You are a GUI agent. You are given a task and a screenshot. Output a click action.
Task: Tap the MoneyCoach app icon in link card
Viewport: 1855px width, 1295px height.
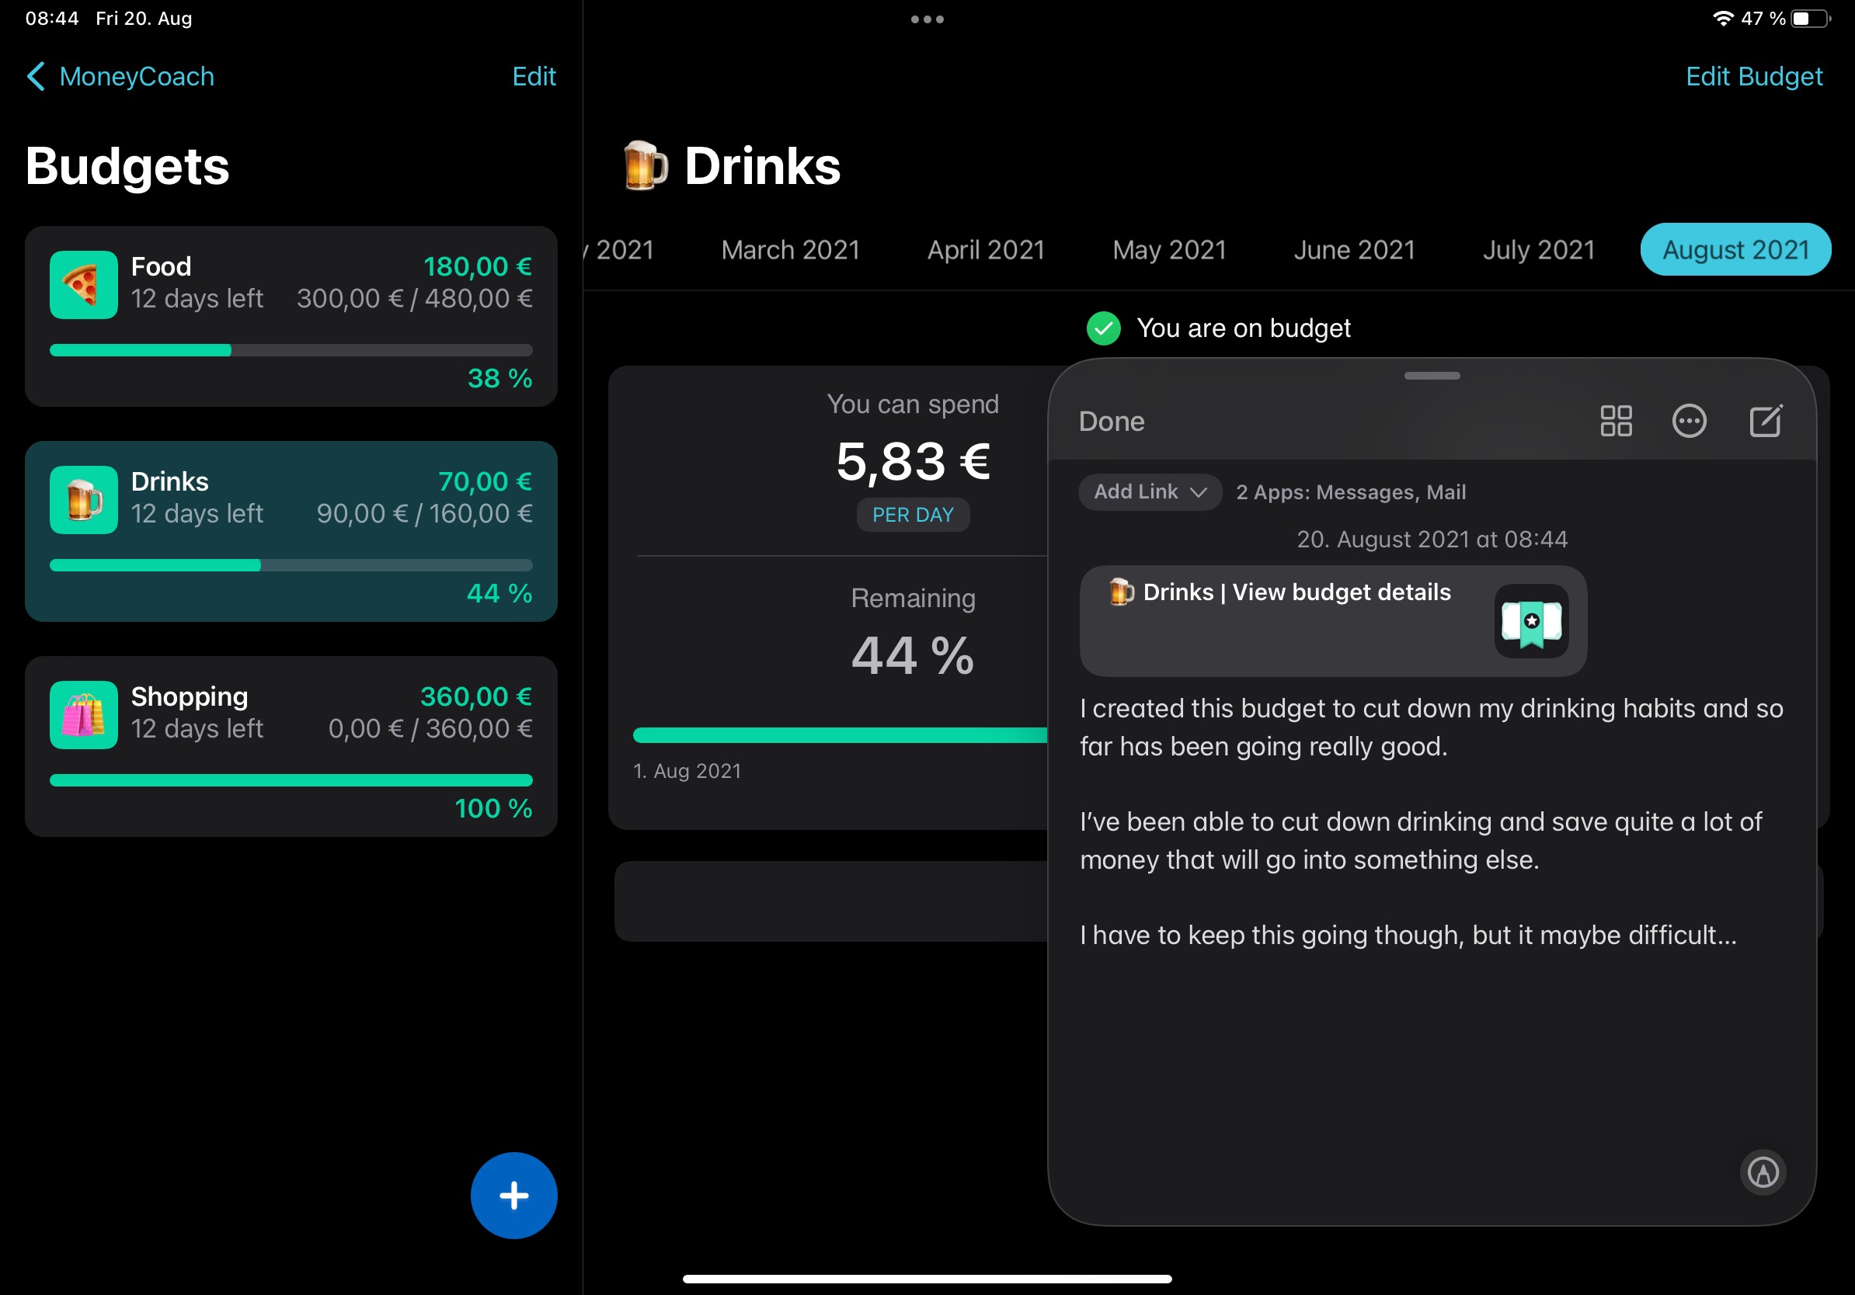pos(1531,621)
